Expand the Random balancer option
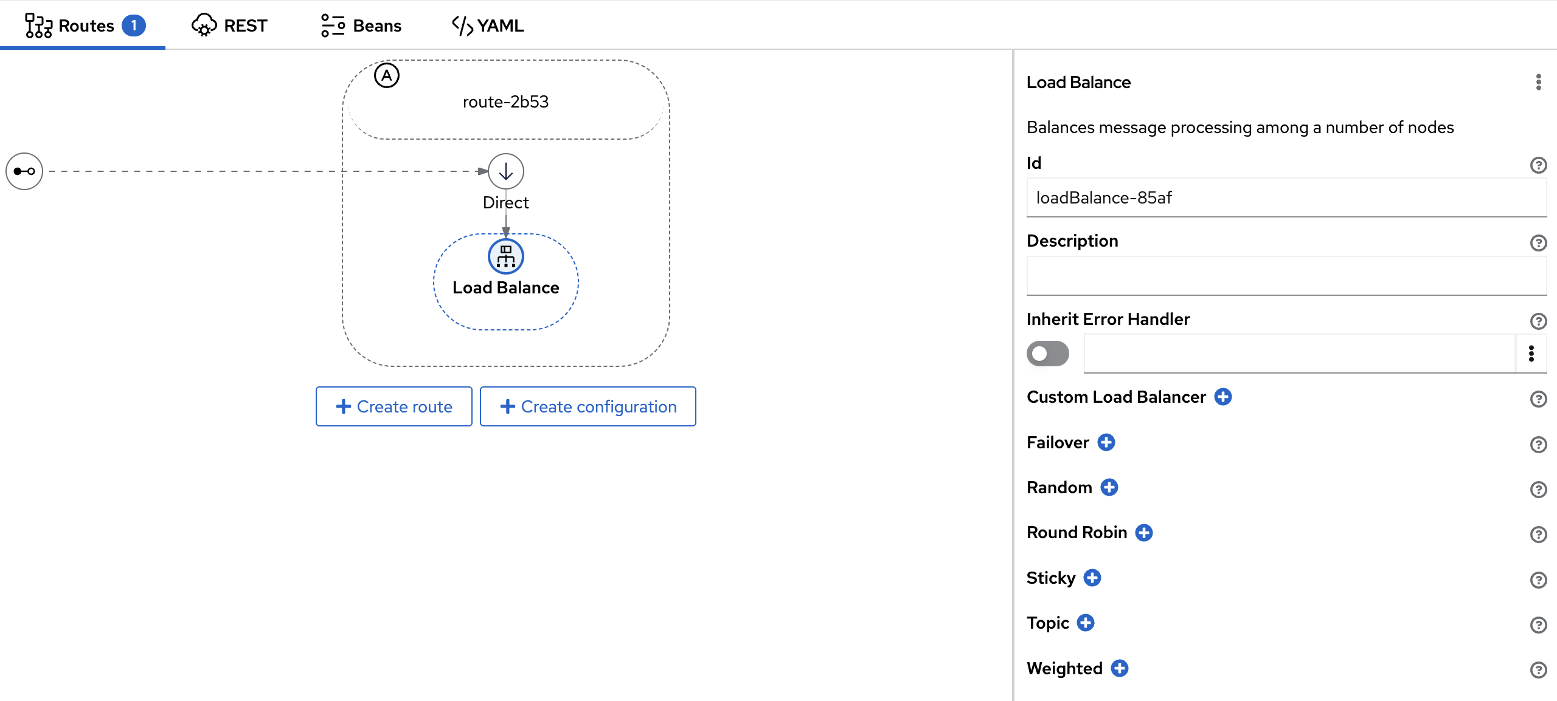Viewport: 1557px width, 701px height. coord(1109,487)
